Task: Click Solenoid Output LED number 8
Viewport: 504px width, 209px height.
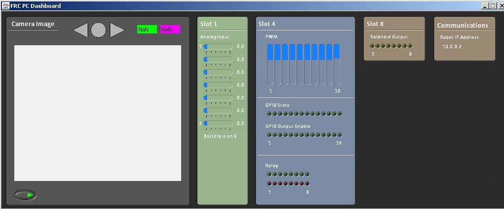Action: point(410,46)
